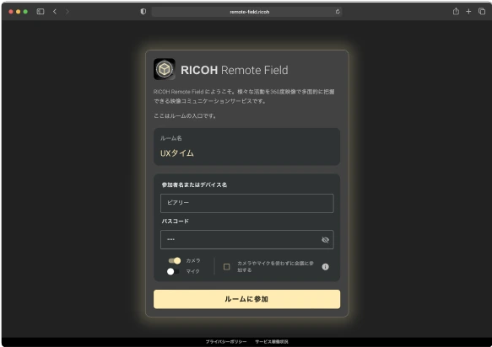Close the window with red button

11,12
